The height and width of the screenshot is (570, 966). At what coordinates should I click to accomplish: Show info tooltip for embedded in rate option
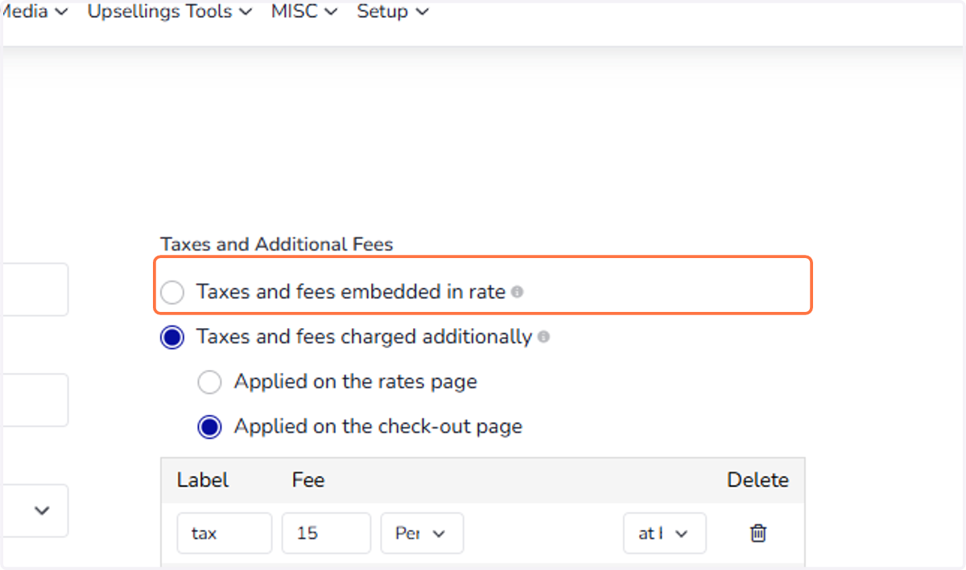coord(518,292)
